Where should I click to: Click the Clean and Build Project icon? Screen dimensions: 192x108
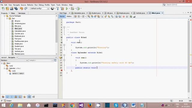[x=62, y=8]
